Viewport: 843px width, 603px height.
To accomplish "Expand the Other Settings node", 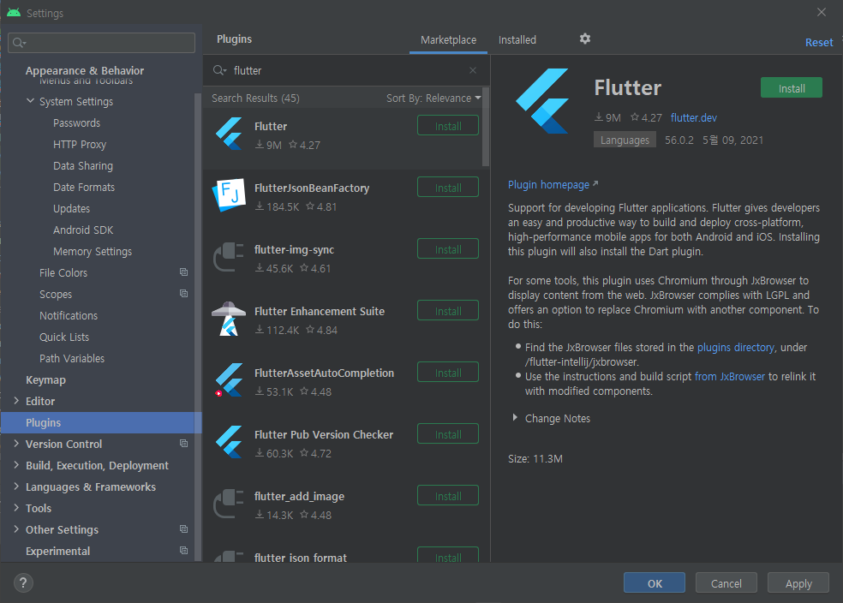I will (x=16, y=529).
